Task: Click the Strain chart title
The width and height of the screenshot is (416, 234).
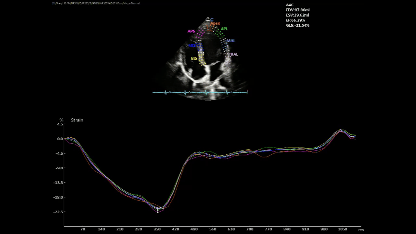Action: point(77,120)
